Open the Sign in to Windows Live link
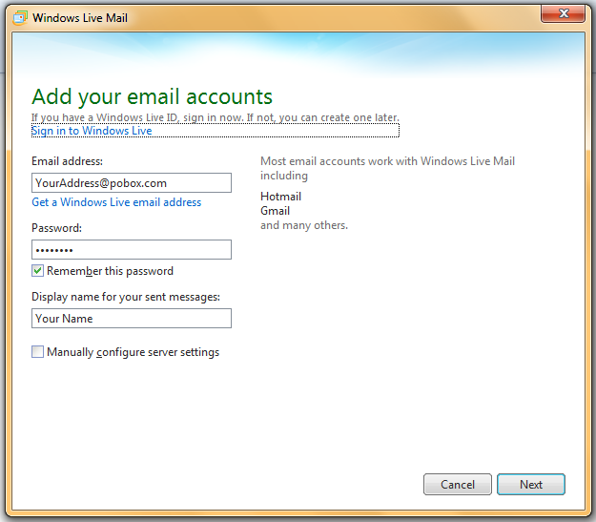Screen dimensions: 596x522 92,131
